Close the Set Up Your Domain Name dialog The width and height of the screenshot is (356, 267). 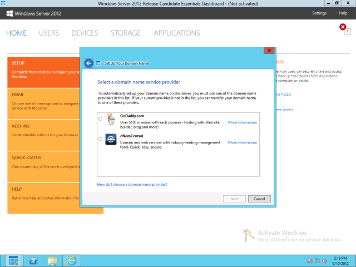(269, 51)
